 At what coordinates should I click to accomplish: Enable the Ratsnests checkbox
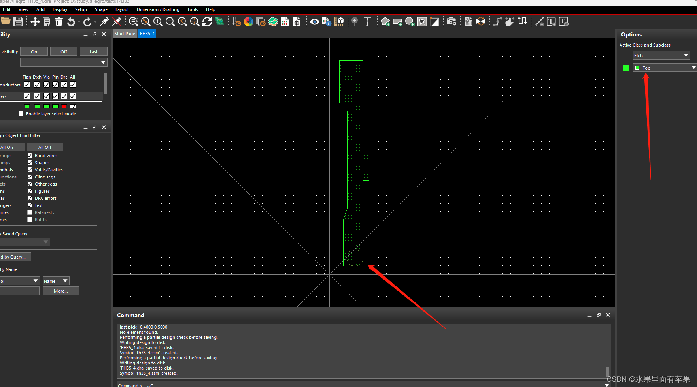tap(30, 212)
